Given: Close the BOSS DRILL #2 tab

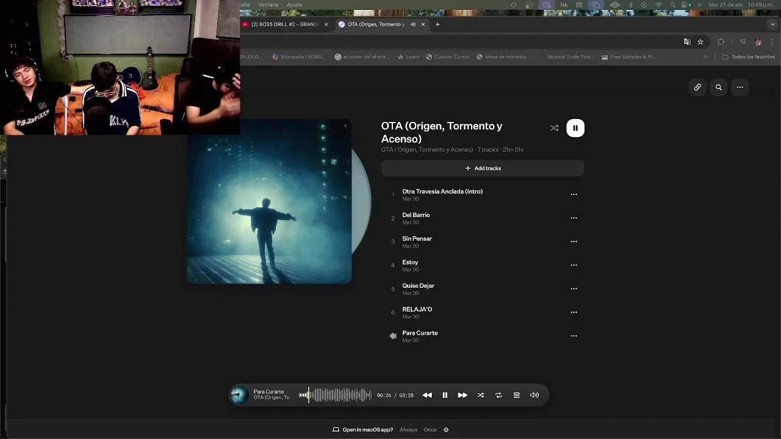Looking at the screenshot, I should click(x=326, y=24).
